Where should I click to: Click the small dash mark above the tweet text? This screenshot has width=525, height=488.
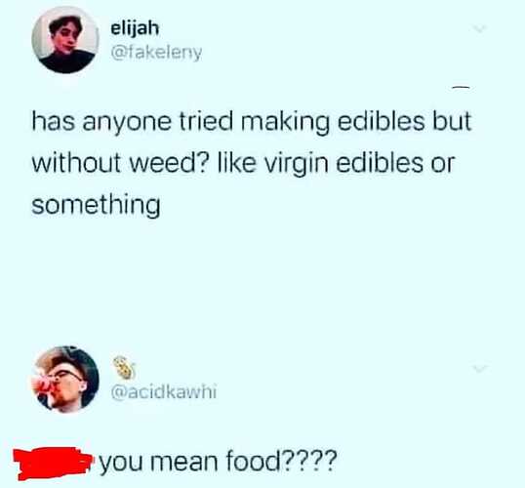(x=461, y=88)
